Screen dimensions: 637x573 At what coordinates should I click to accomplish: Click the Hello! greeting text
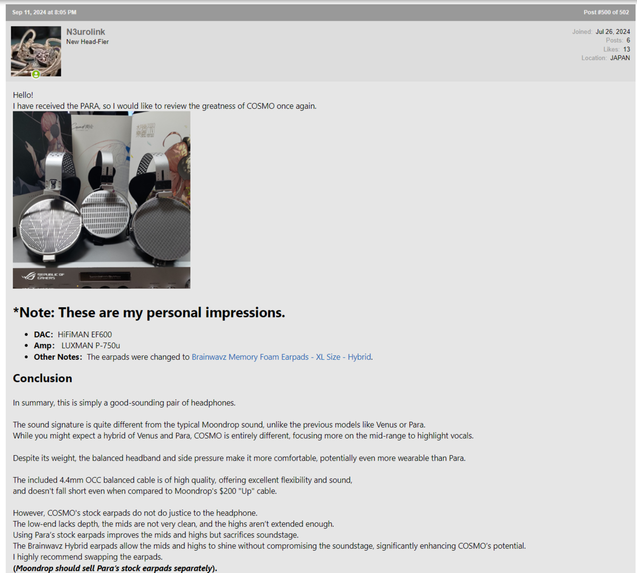point(23,95)
